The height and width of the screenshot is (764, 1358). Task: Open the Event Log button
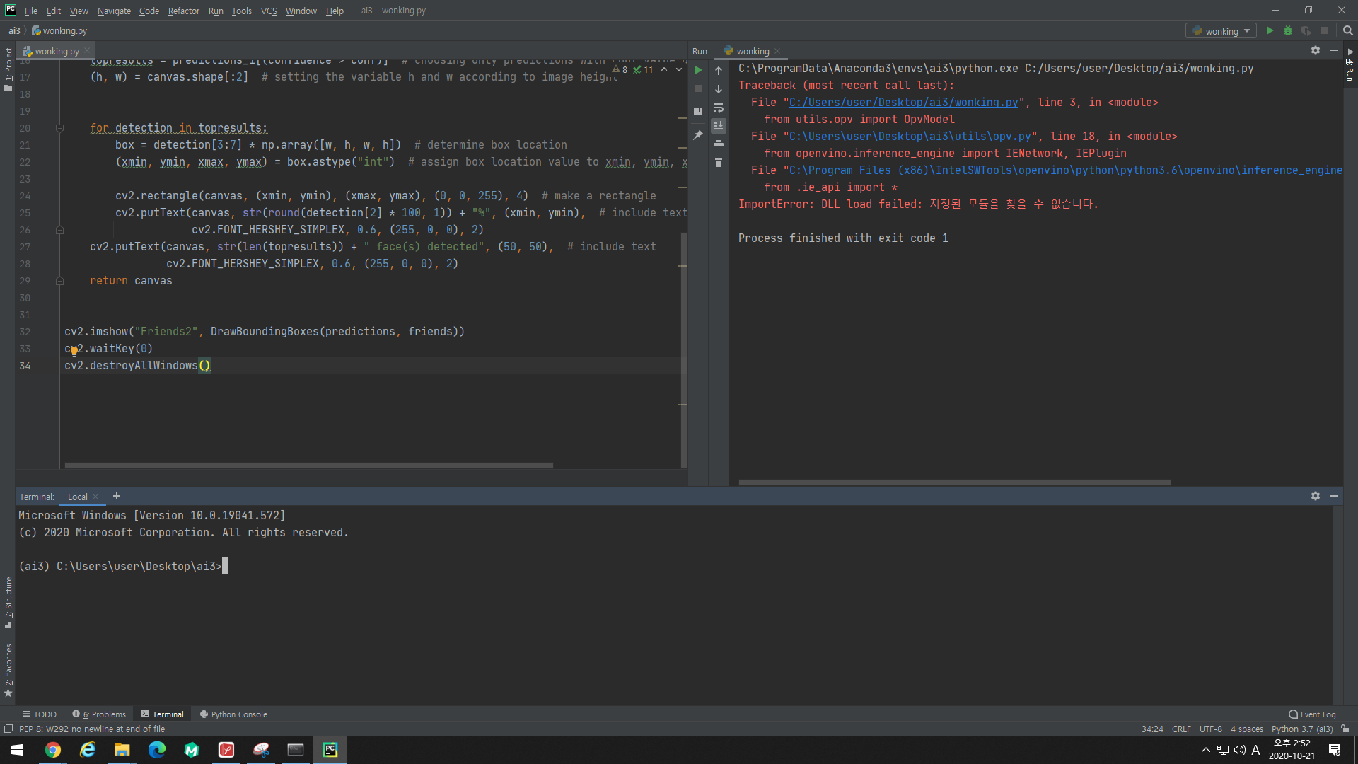(x=1312, y=714)
